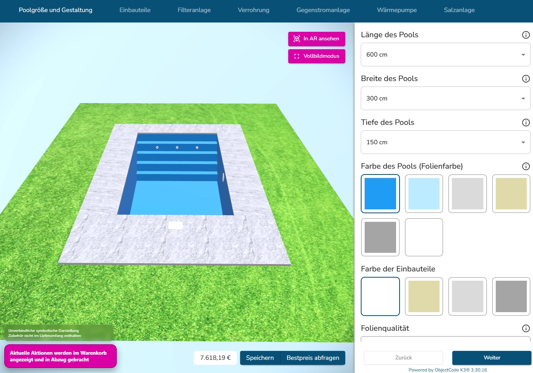Save configuration with Speichern
Viewport: 533px width, 373px height.
260,358
